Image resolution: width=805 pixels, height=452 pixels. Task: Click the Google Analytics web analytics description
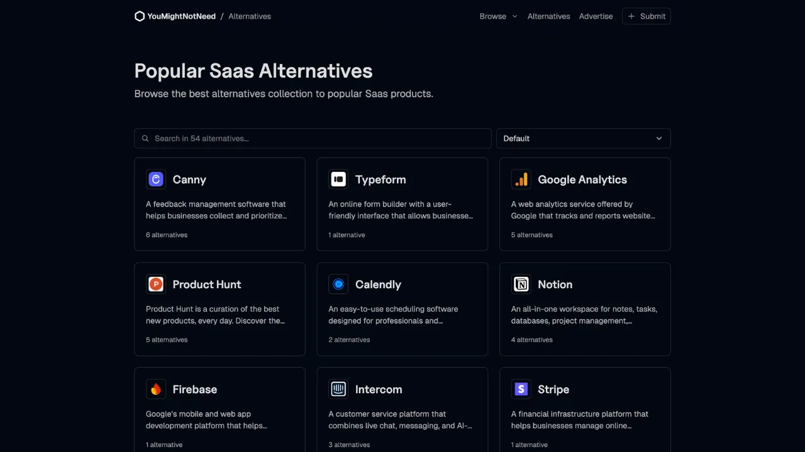pyautogui.click(x=583, y=210)
